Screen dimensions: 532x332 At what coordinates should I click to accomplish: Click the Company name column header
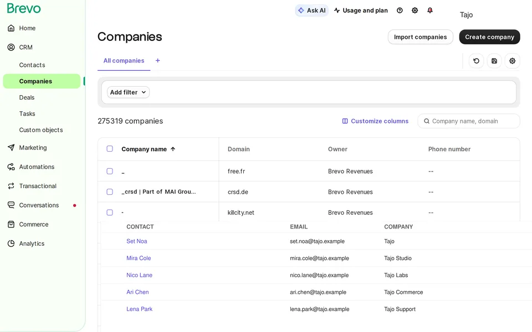click(x=144, y=149)
